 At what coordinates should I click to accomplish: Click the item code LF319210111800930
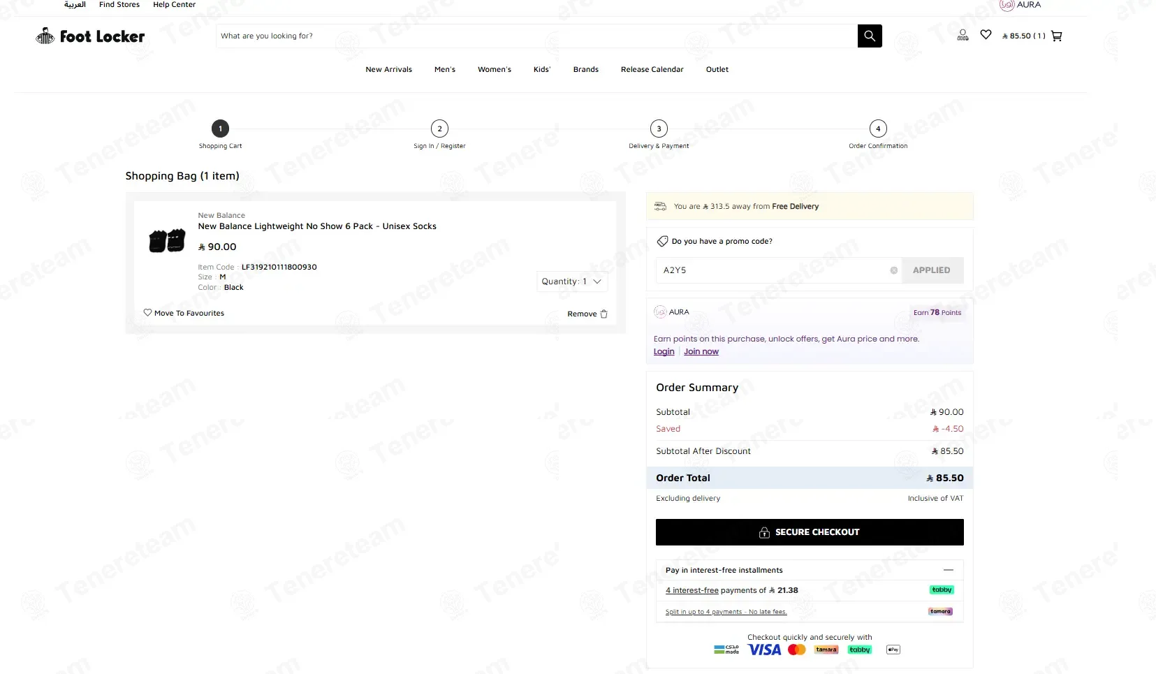tap(279, 267)
